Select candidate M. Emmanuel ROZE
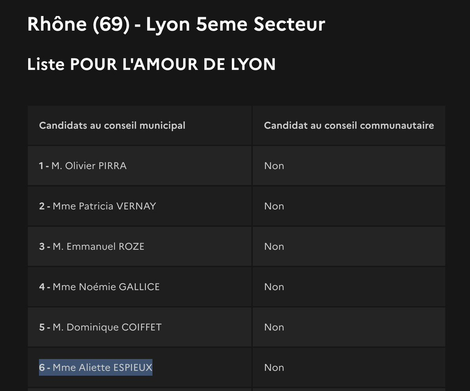The width and height of the screenshot is (470, 391). tap(98, 247)
